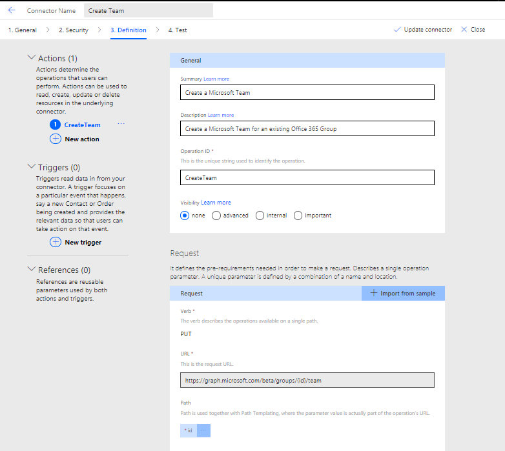Open Learn more link next to Summary
The height and width of the screenshot is (451, 505).
click(216, 79)
